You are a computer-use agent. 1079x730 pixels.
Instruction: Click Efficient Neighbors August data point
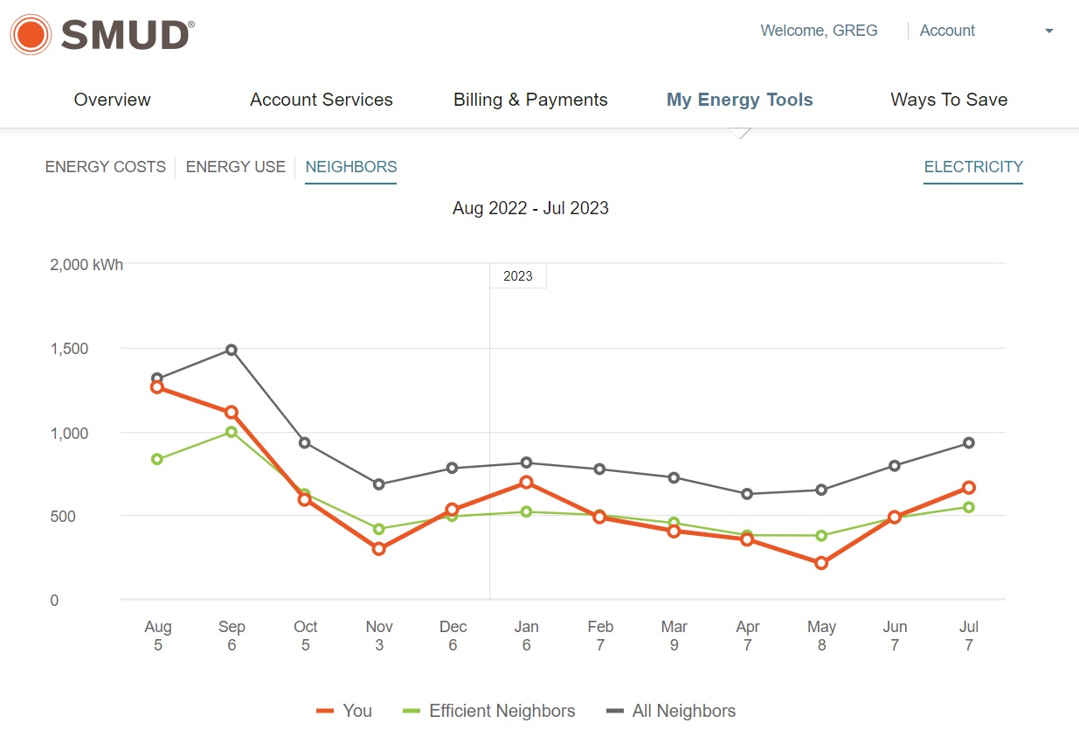(x=157, y=459)
